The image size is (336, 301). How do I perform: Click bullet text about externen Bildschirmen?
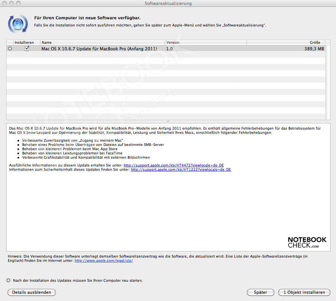pyautogui.click(x=86, y=157)
